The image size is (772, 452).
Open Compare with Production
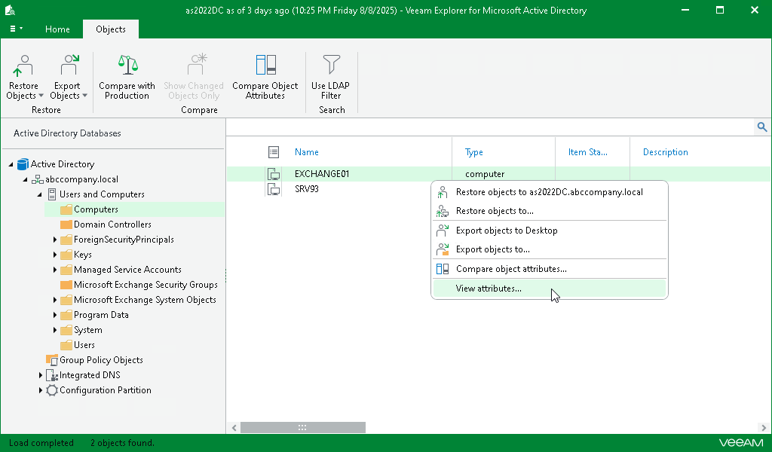126,75
